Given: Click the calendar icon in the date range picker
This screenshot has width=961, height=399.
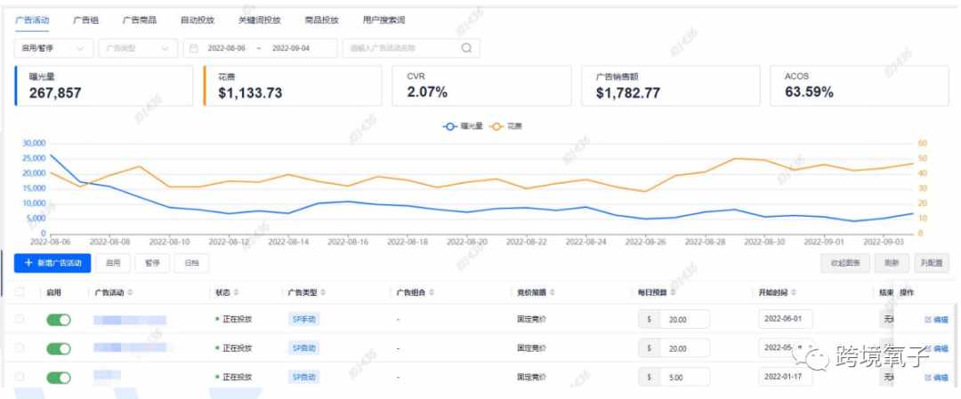Looking at the screenshot, I should (194, 48).
